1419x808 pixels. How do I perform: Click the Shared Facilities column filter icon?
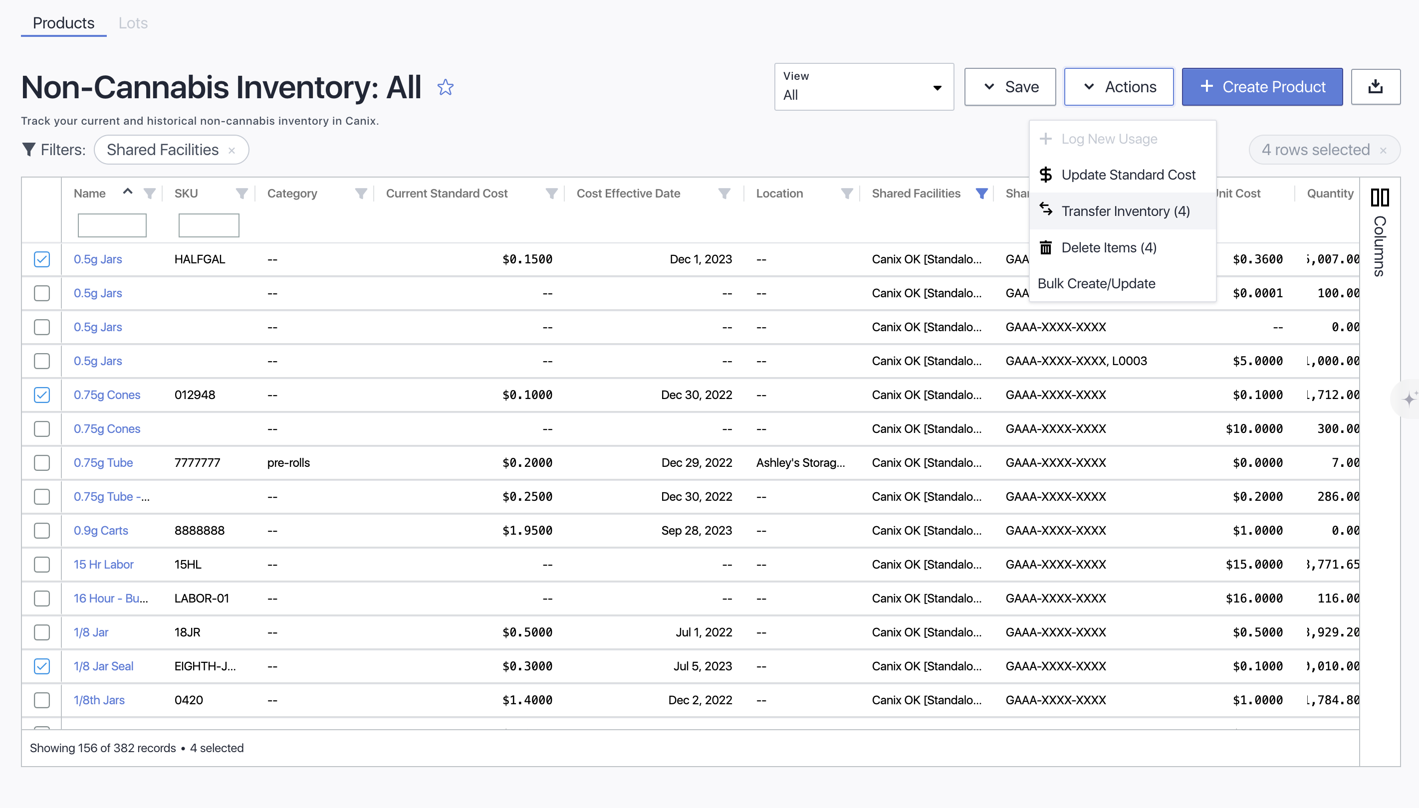click(981, 193)
